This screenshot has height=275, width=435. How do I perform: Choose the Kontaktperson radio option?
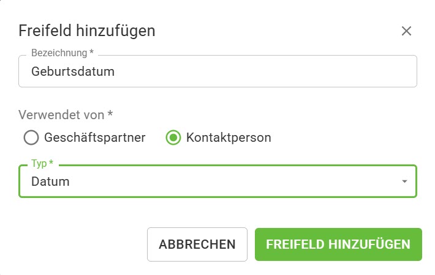(x=173, y=137)
